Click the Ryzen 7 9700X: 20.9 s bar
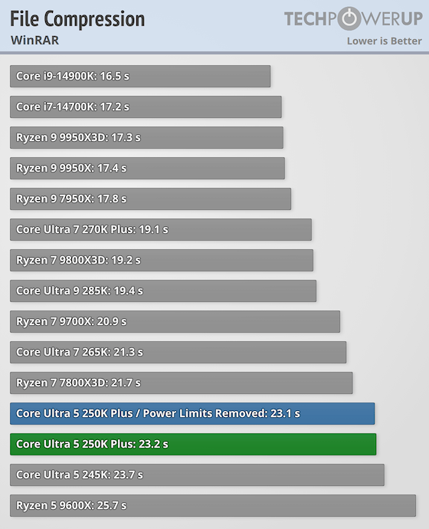The width and height of the screenshot is (429, 529). (175, 321)
